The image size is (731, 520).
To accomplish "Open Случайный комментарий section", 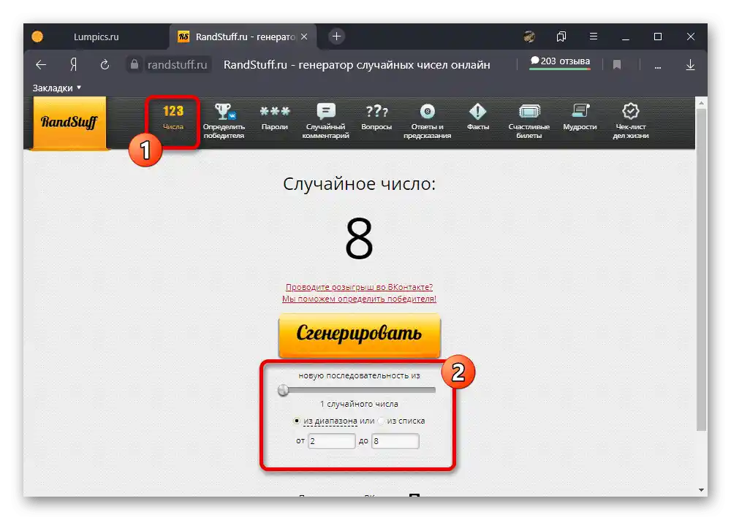I will pos(325,121).
